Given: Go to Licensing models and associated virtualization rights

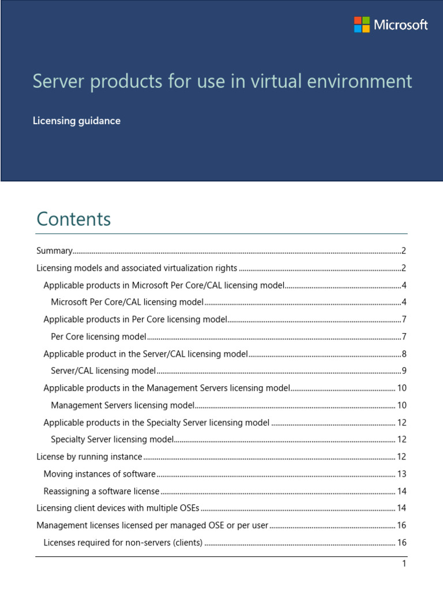Looking at the screenshot, I should click(221, 268).
